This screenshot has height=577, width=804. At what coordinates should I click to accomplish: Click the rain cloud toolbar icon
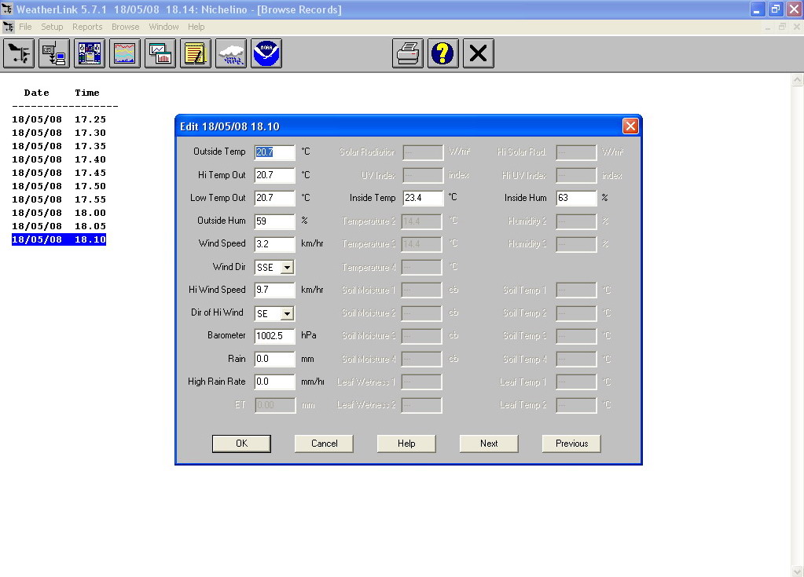tap(231, 53)
